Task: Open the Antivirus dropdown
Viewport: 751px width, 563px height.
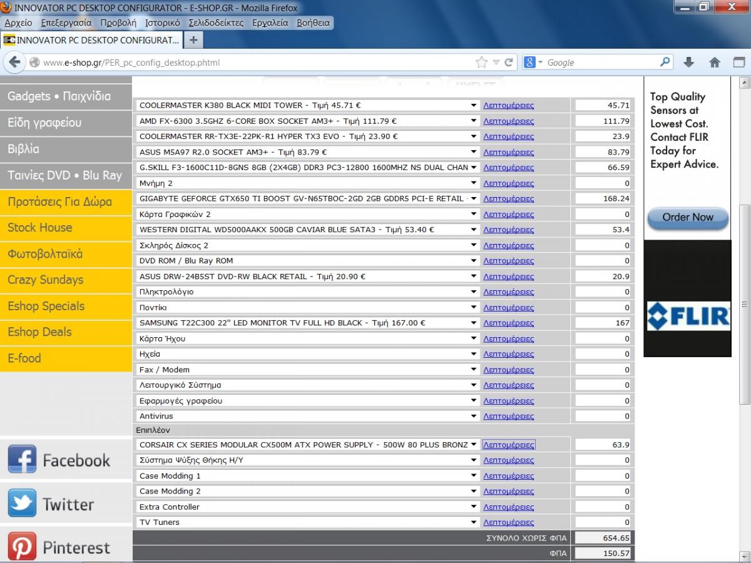Action: click(x=308, y=416)
